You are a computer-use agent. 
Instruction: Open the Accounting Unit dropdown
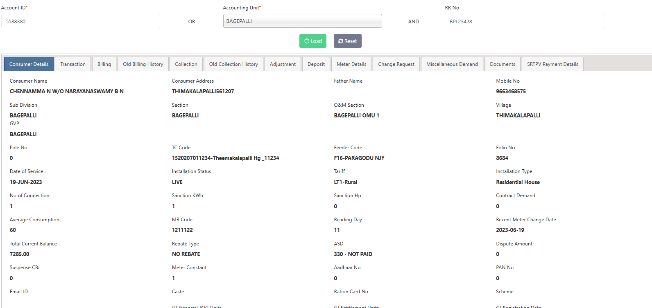click(x=303, y=21)
